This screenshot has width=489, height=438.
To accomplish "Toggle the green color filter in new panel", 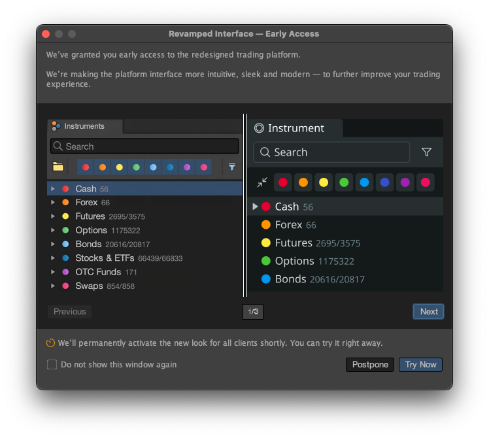I will (x=344, y=182).
